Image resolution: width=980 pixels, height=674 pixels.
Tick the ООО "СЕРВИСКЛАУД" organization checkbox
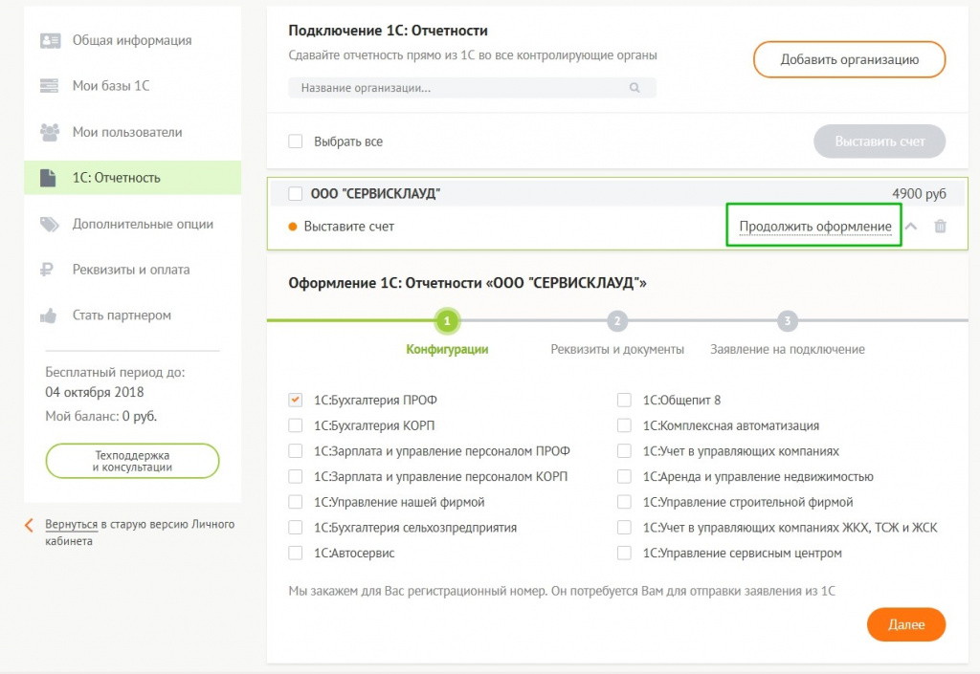[x=296, y=193]
